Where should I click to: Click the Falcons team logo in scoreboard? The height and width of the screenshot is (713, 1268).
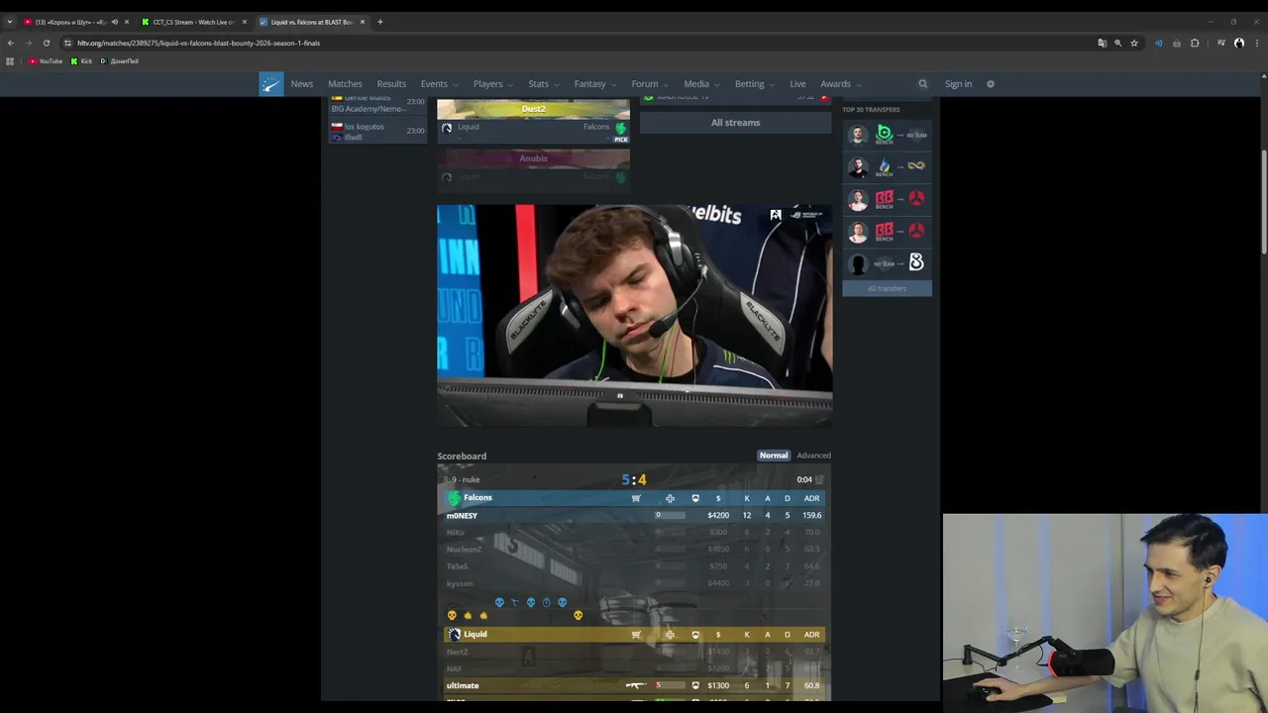point(454,498)
